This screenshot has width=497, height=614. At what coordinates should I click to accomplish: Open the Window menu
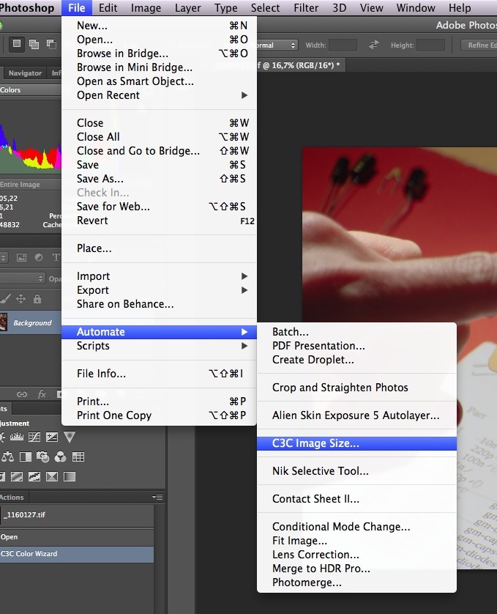tap(416, 8)
